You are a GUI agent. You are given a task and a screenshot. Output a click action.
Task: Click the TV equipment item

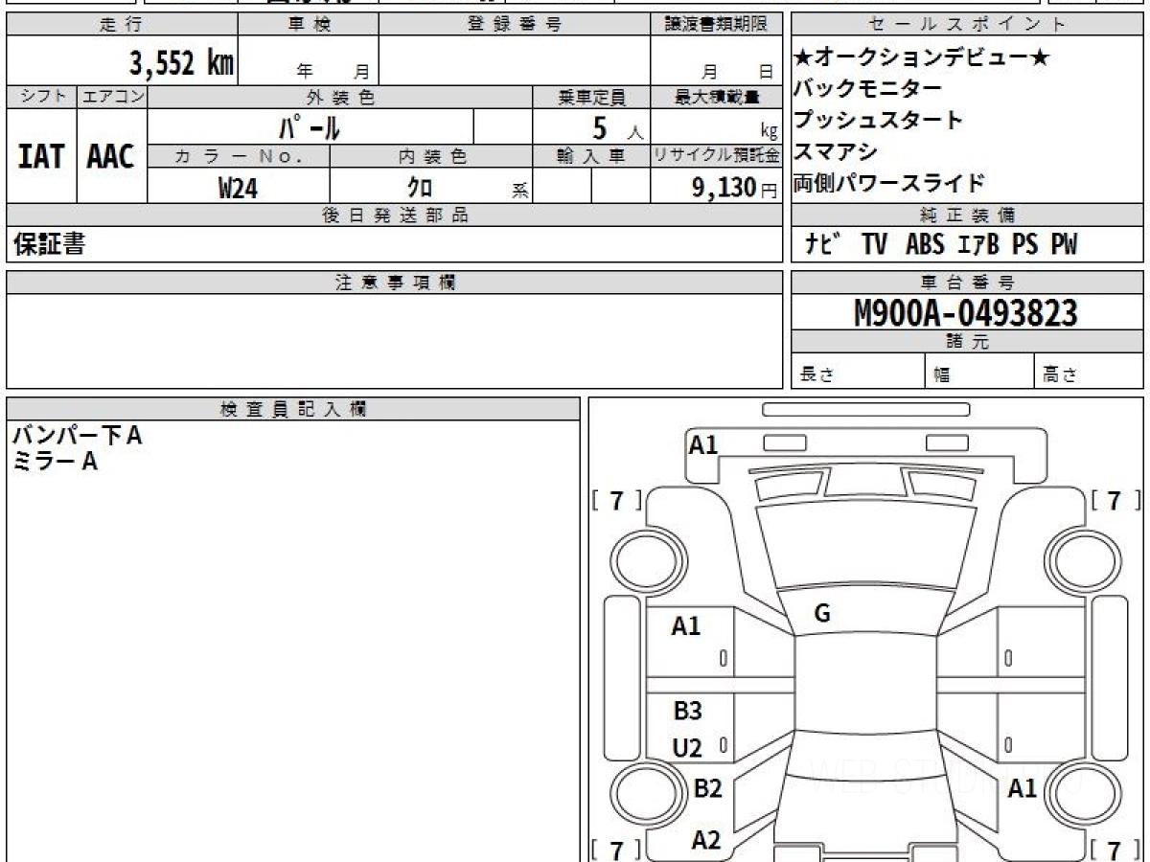click(x=874, y=244)
